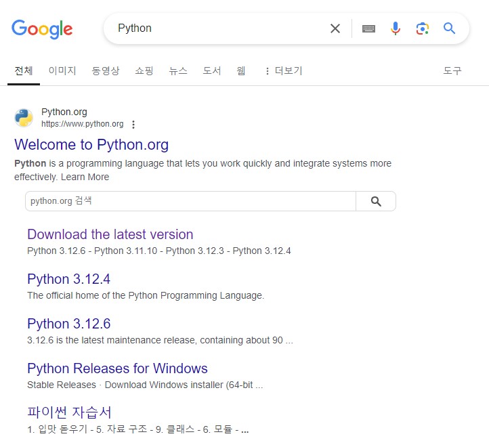This screenshot has height=447, width=489.
Task: Select the 전체 tab
Action: 24,71
